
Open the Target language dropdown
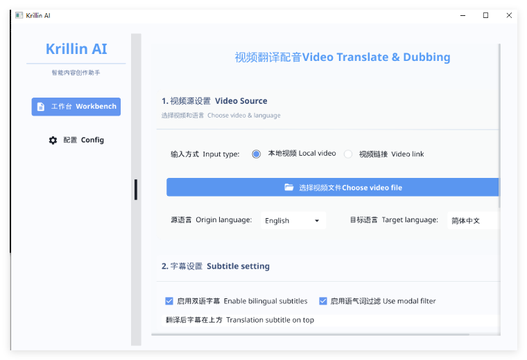pyautogui.click(x=473, y=220)
